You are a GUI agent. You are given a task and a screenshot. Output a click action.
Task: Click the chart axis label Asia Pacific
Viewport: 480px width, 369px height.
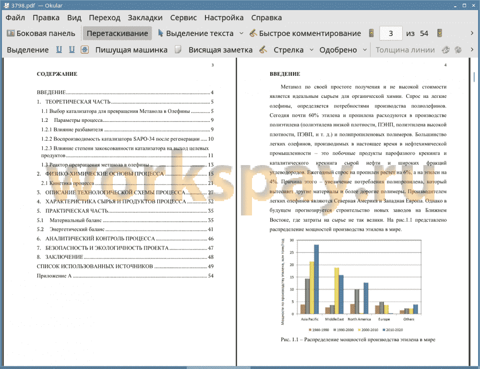(x=310, y=319)
